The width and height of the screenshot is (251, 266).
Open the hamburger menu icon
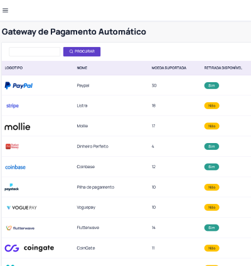coord(5,10)
